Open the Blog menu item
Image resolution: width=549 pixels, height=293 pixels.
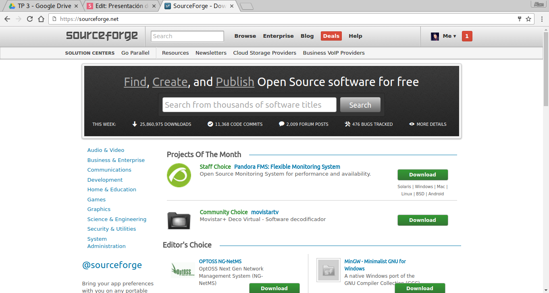coord(307,36)
